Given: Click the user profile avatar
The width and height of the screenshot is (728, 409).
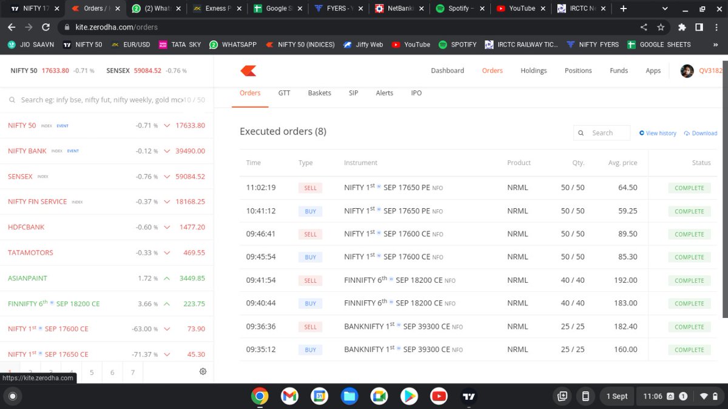Looking at the screenshot, I should pos(687,70).
